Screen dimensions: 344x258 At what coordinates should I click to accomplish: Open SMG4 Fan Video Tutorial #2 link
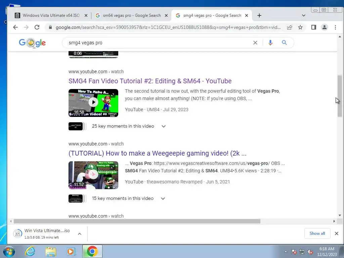tap(150, 81)
